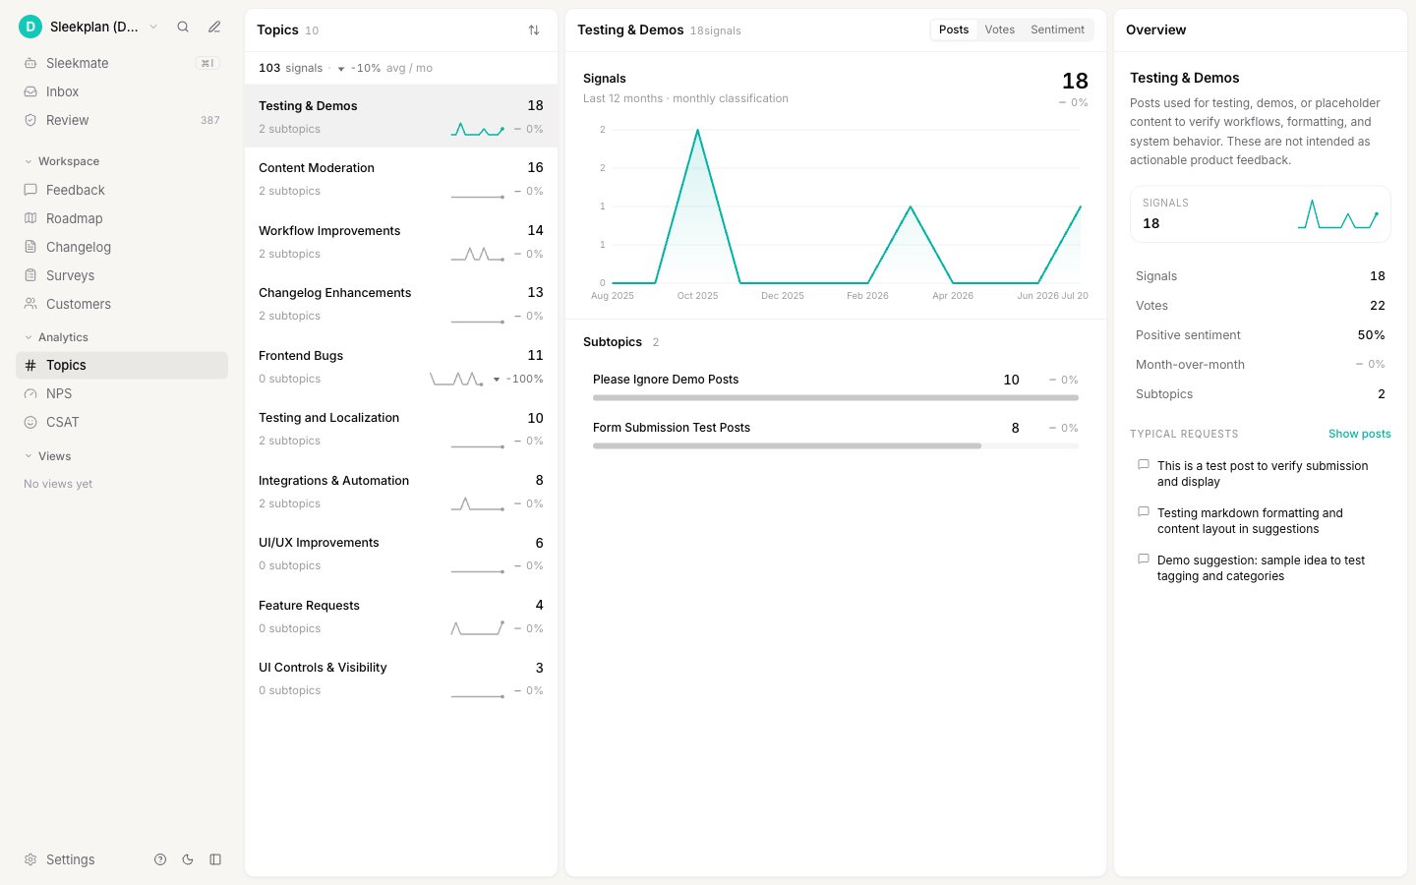Viewport: 1416px width, 885px height.
Task: Open the search icon in sidebar header
Action: tap(183, 27)
